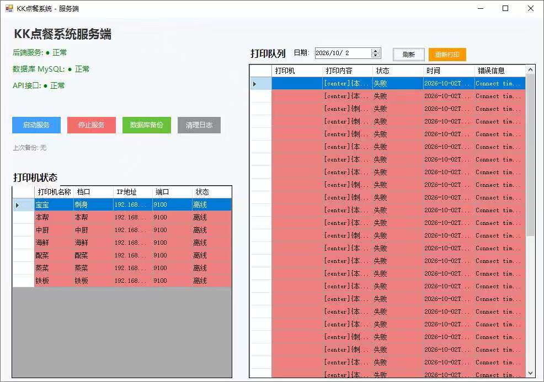544x382 pixels.
Task: Click the 错误信息 column header
Action: point(500,71)
